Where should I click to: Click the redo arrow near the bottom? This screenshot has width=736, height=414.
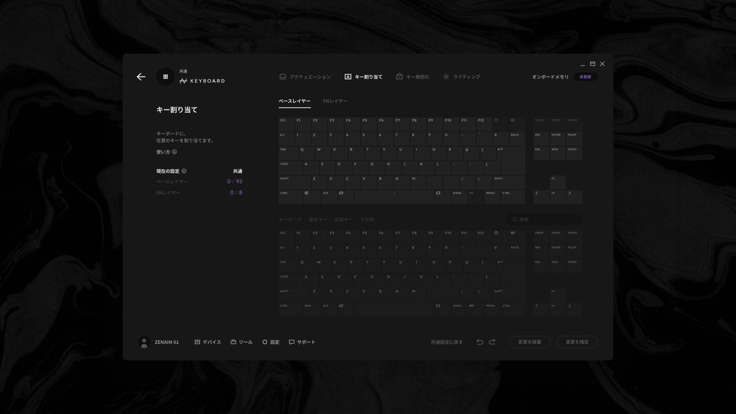coord(493,342)
